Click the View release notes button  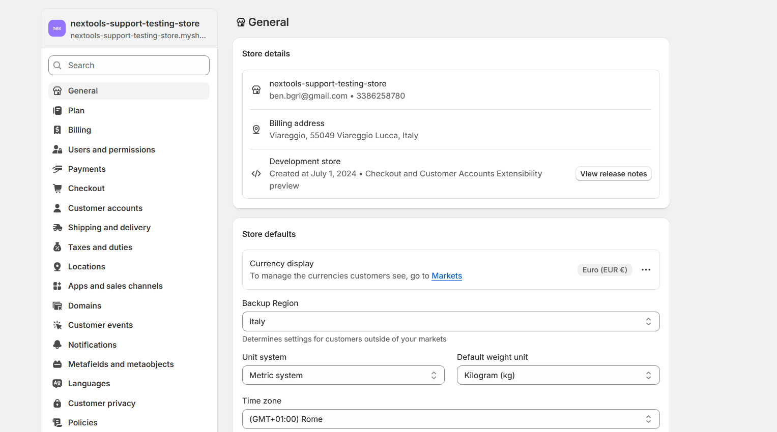pos(613,174)
